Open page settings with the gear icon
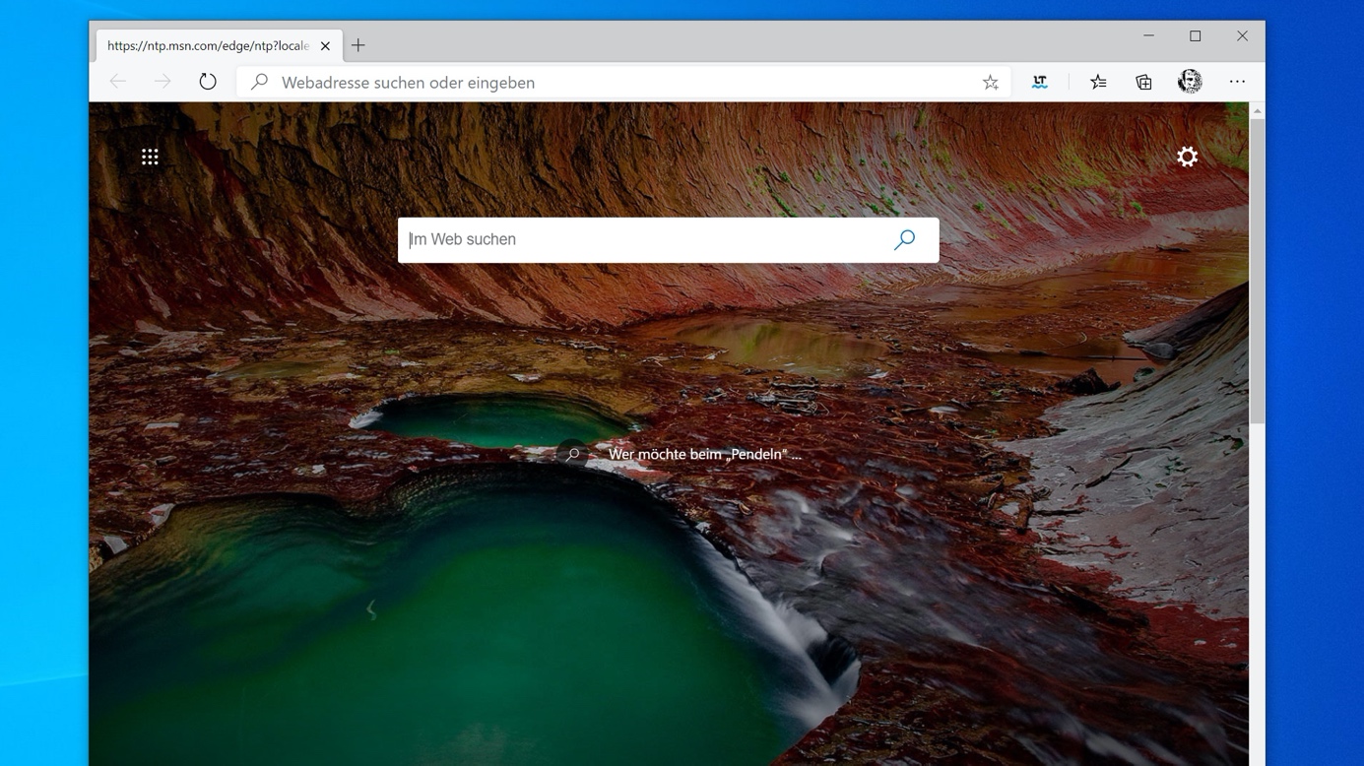 (x=1188, y=157)
